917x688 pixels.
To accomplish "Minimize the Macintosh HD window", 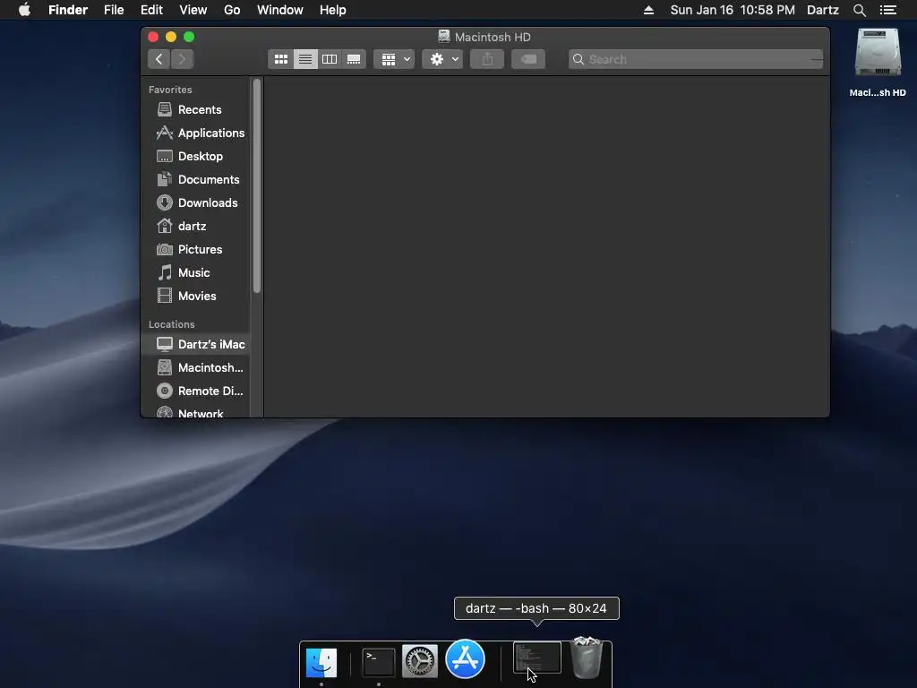I will coord(171,37).
